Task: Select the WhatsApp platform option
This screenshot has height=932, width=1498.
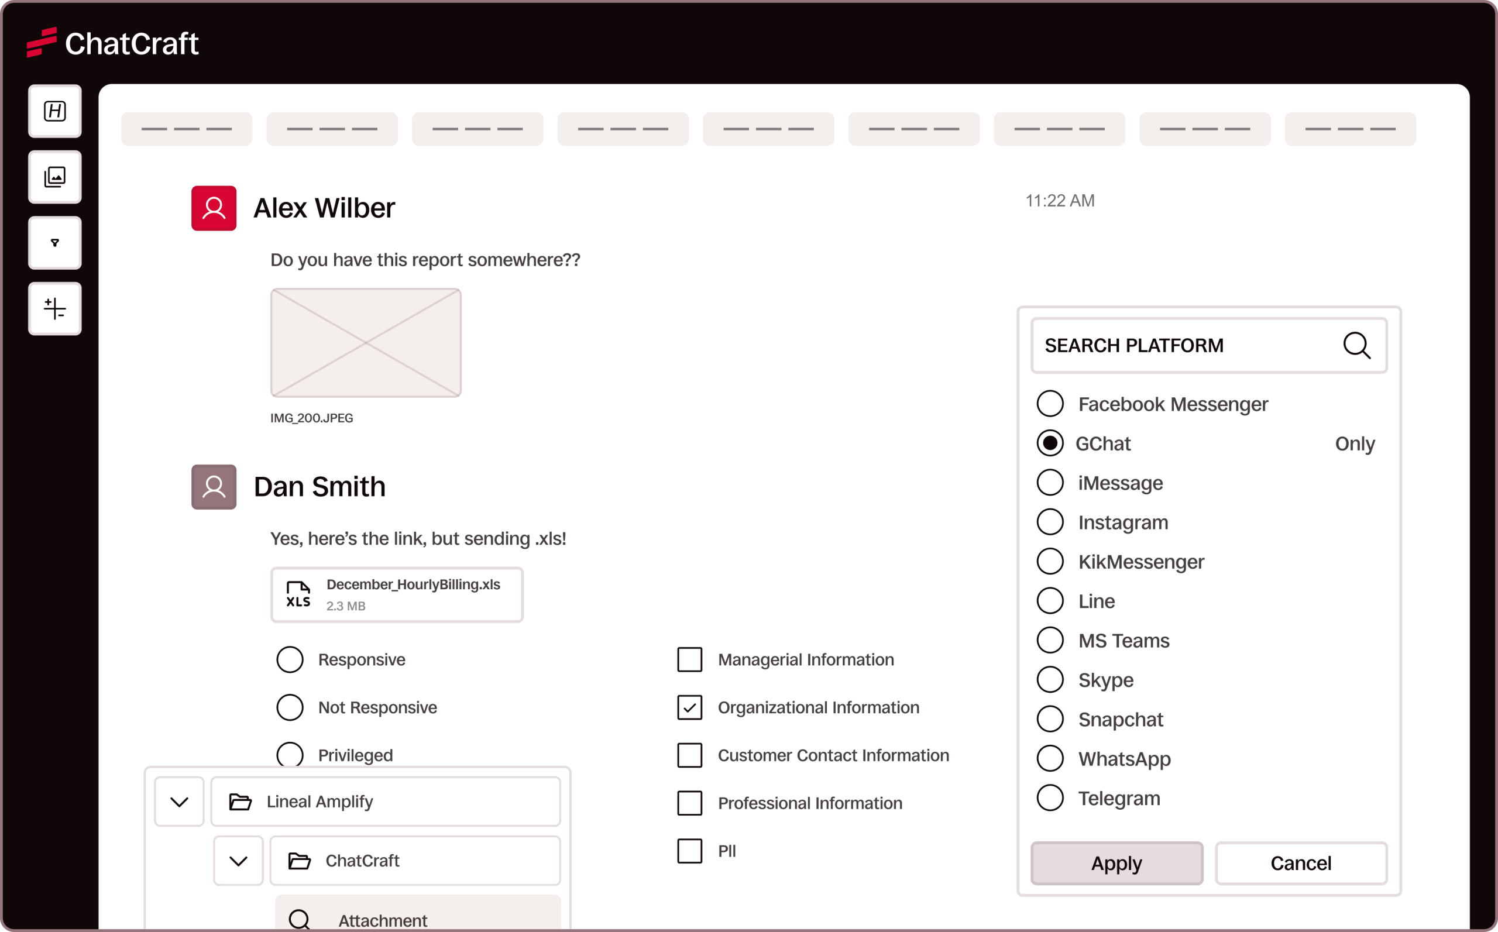Action: (1050, 759)
